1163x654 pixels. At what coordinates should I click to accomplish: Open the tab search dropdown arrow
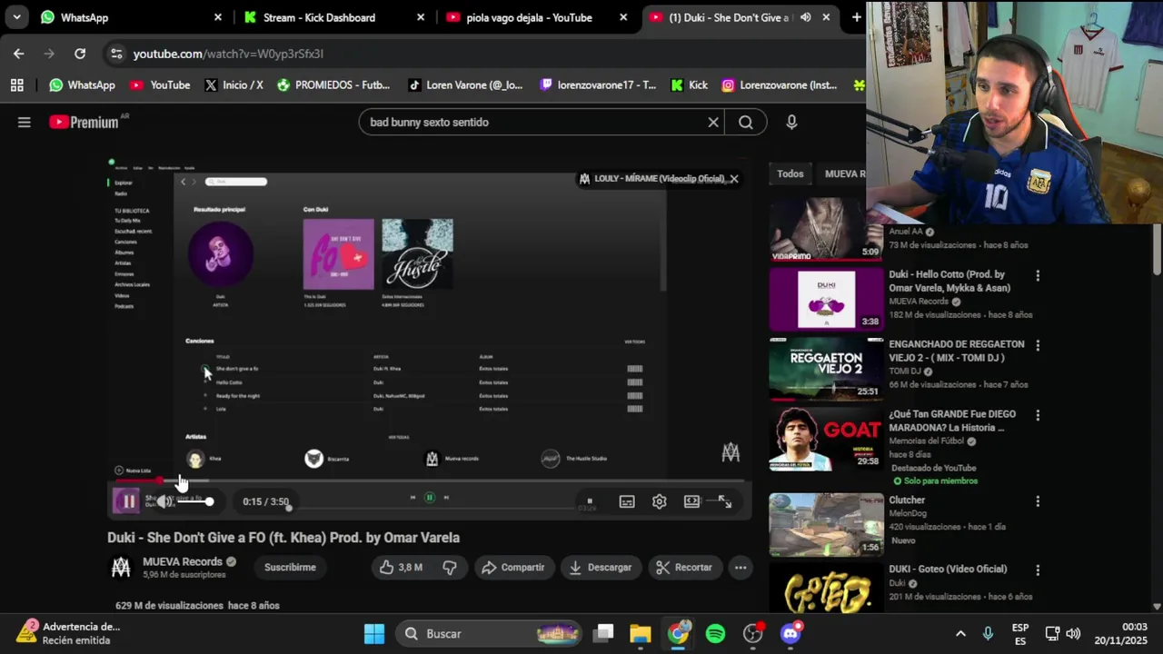[16, 17]
